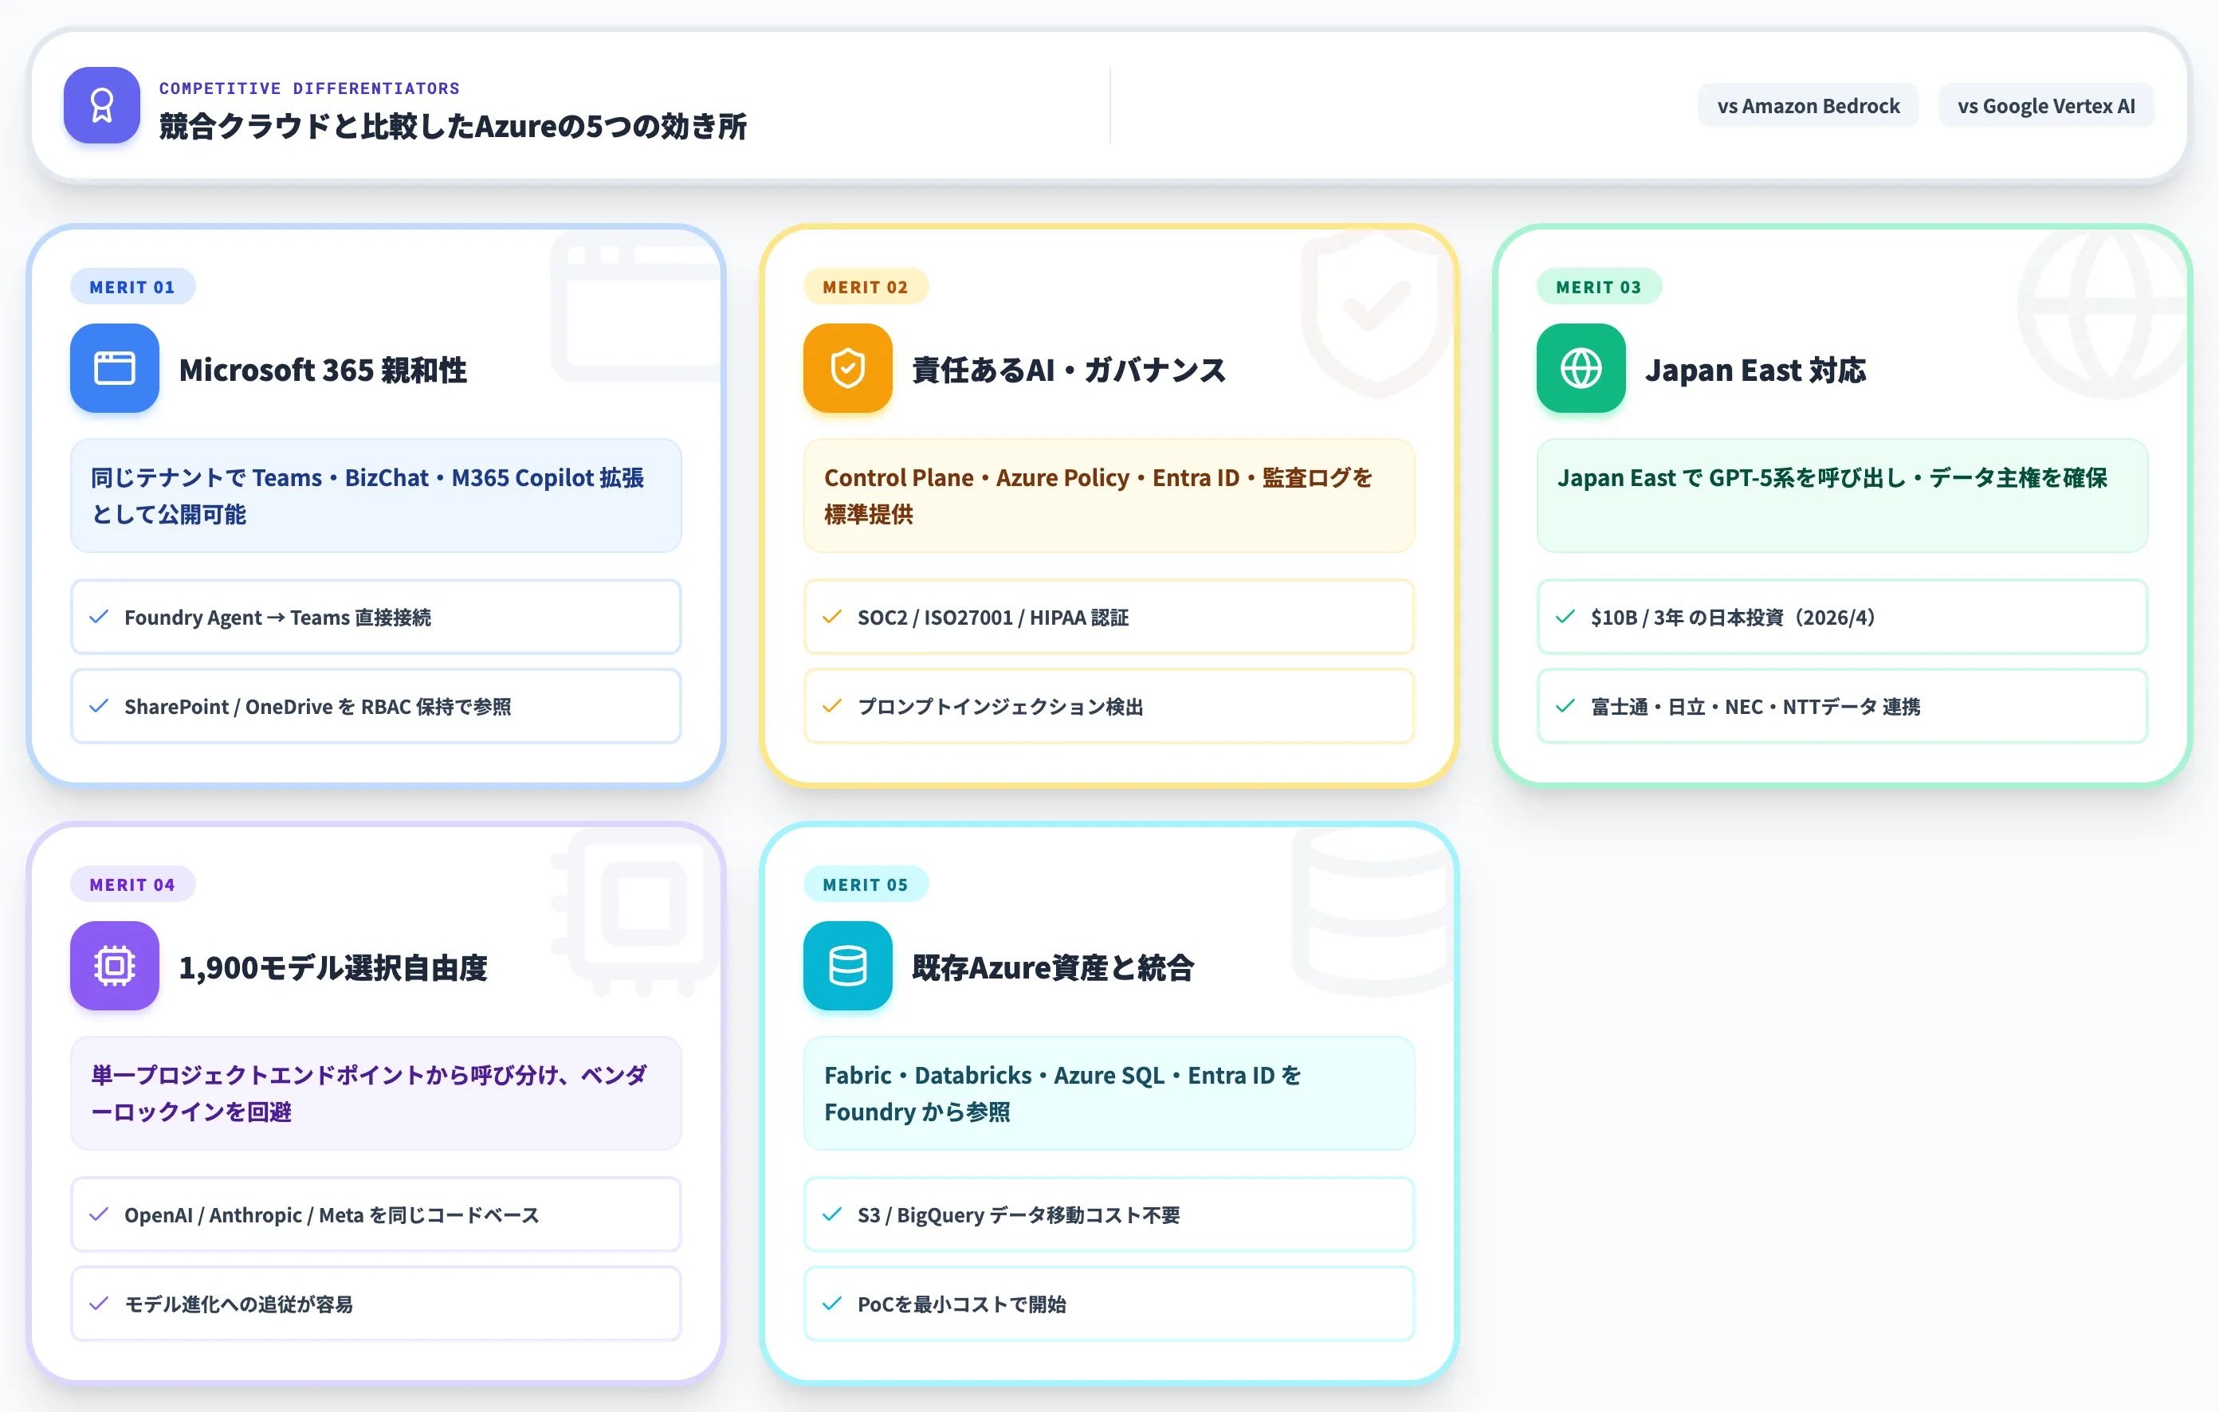2219x1412 pixels.
Task: Click the MERIT 01 badge
Action: [x=132, y=286]
